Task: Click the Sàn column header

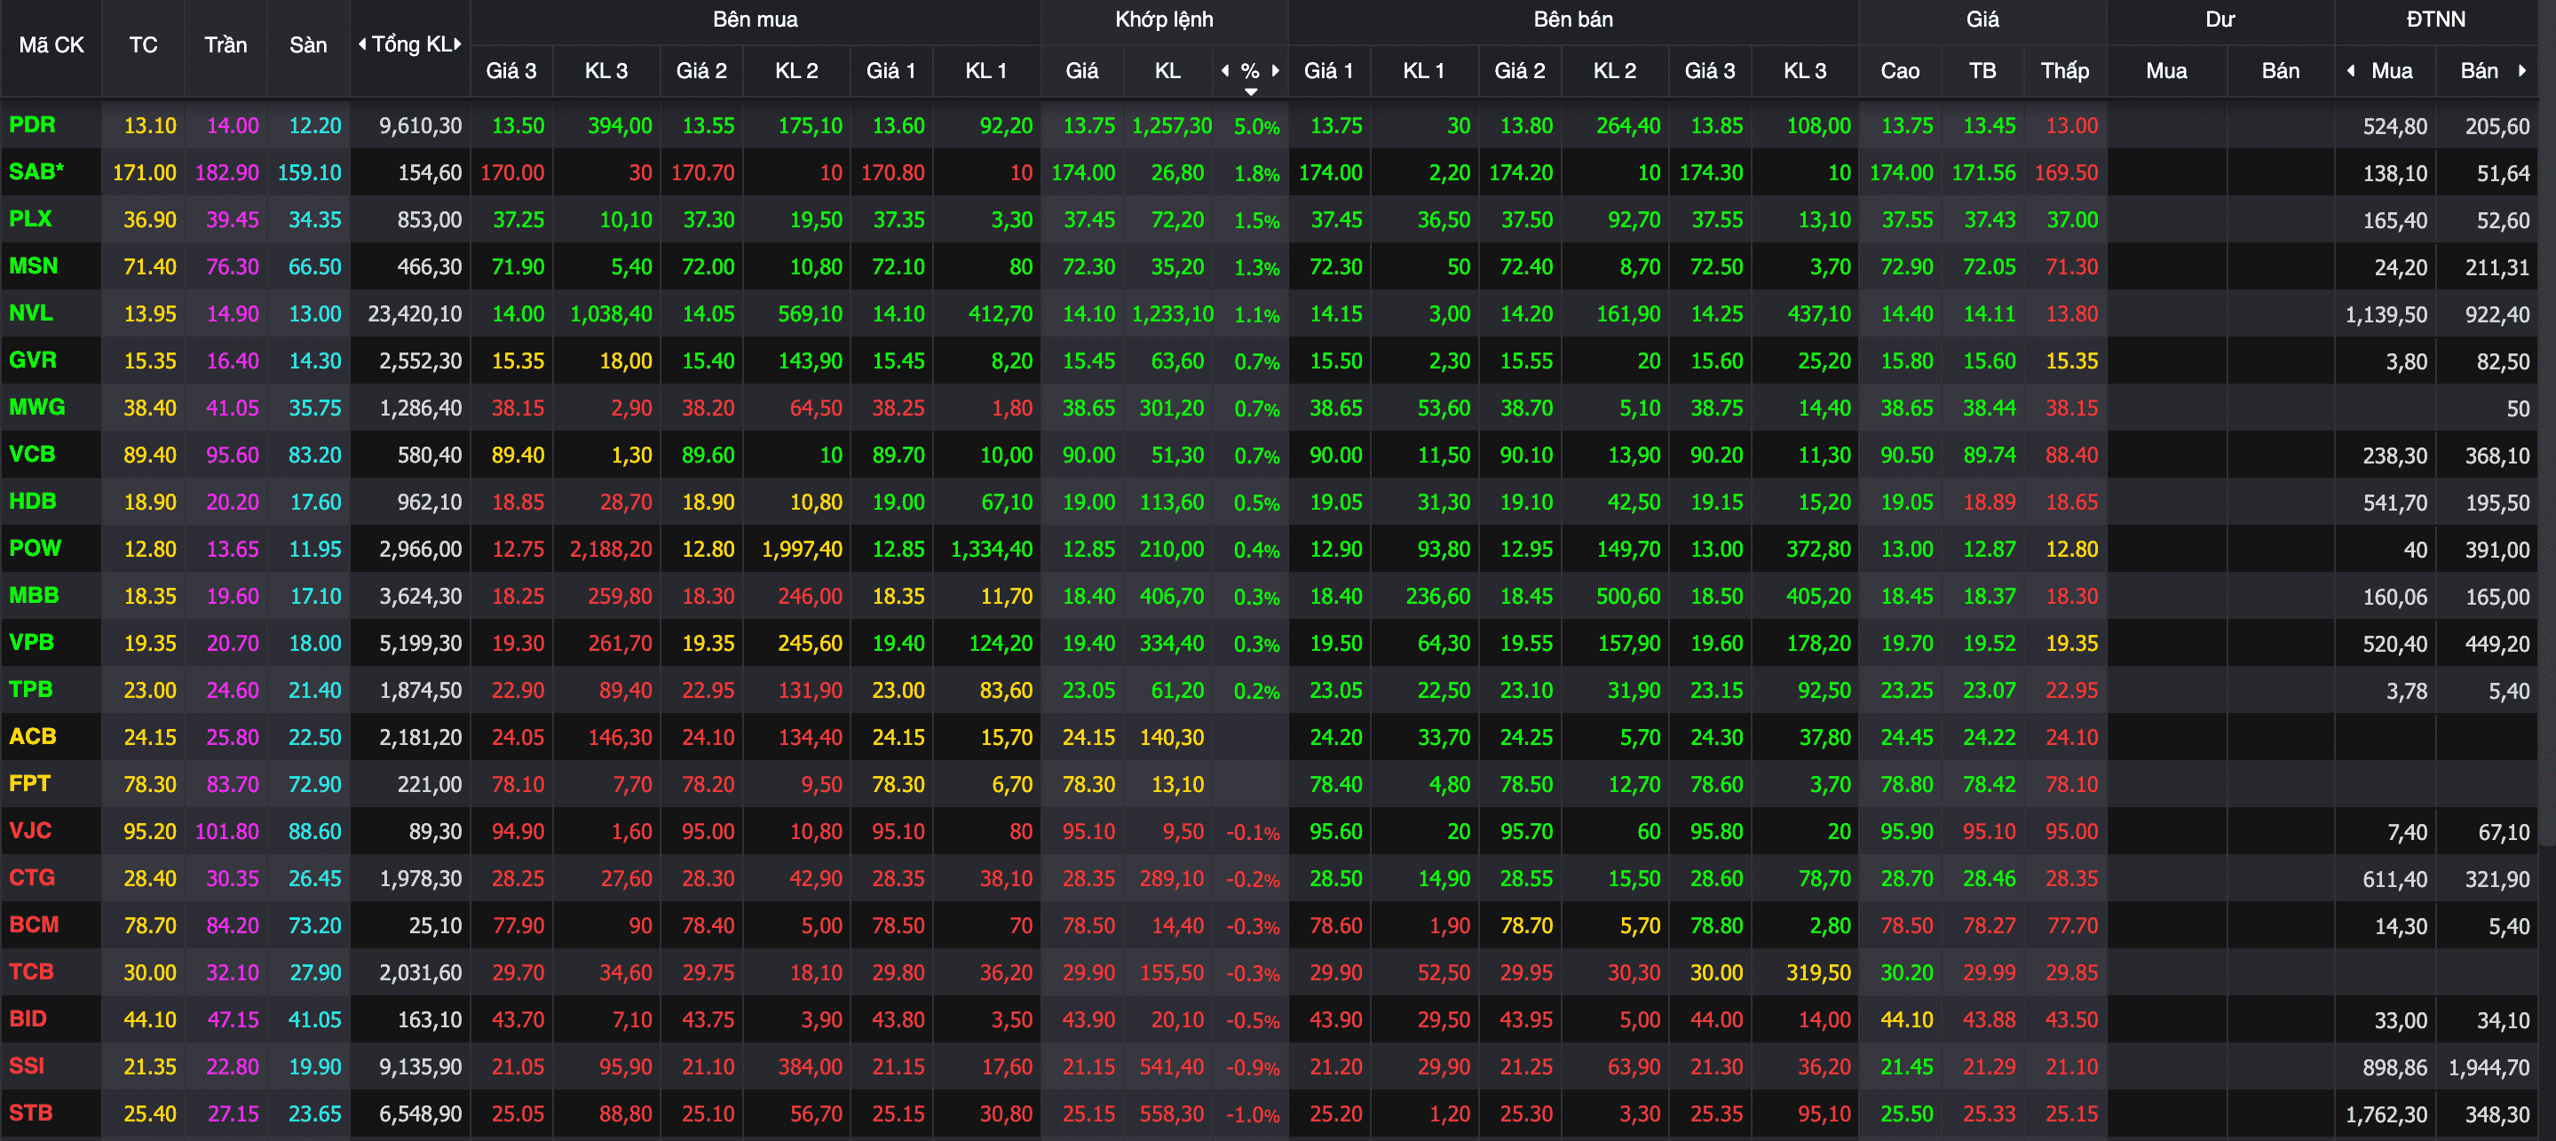Action: [307, 44]
